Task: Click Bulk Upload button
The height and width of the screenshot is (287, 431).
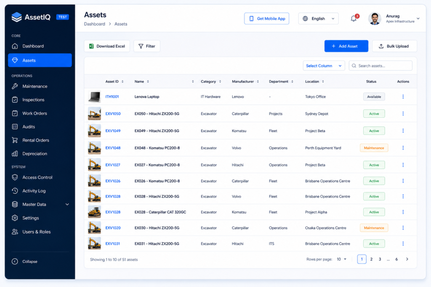Action: 394,46
